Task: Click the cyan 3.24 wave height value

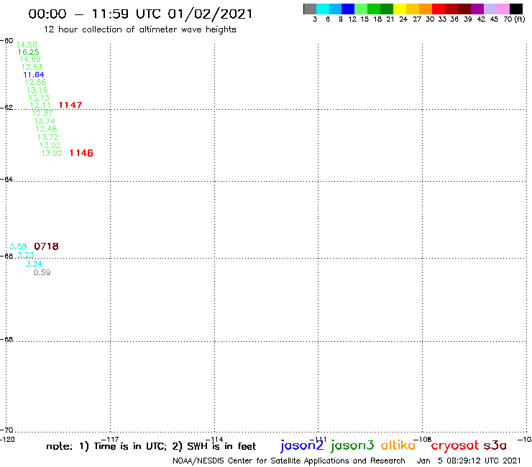Action: pyautogui.click(x=35, y=264)
